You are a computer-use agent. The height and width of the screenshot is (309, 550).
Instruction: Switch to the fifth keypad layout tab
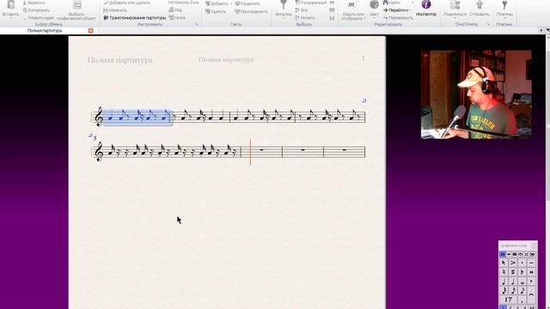pos(527,254)
